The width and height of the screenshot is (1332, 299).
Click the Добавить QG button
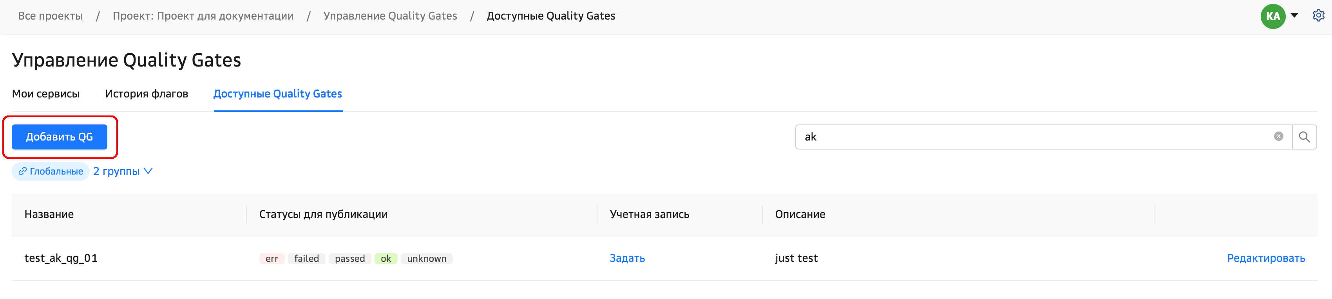60,137
